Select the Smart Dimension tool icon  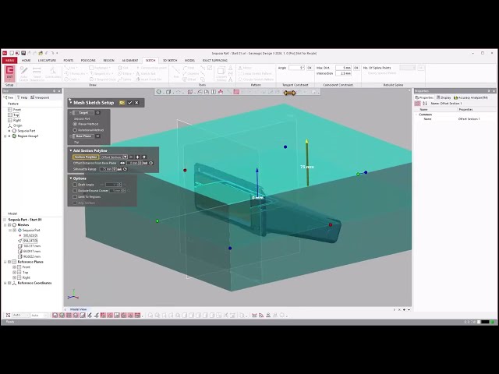click(x=37, y=73)
